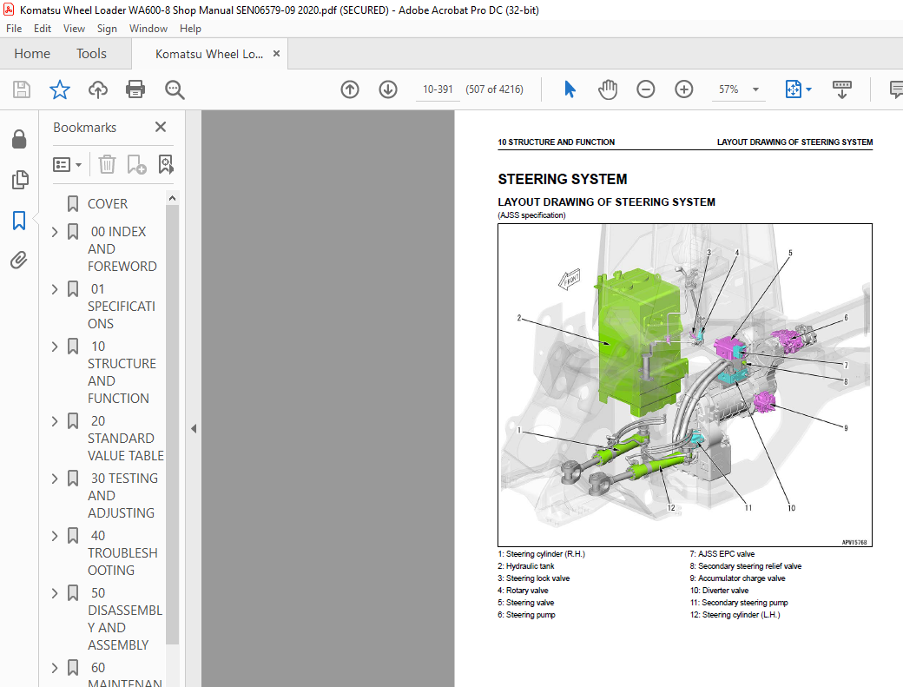Delete selected bookmark trash icon

(107, 165)
